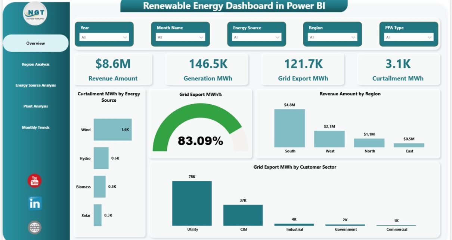Screen dimensions: 452x240
Task: Navigate to the Plant Analysis page
Action: (x=35, y=106)
